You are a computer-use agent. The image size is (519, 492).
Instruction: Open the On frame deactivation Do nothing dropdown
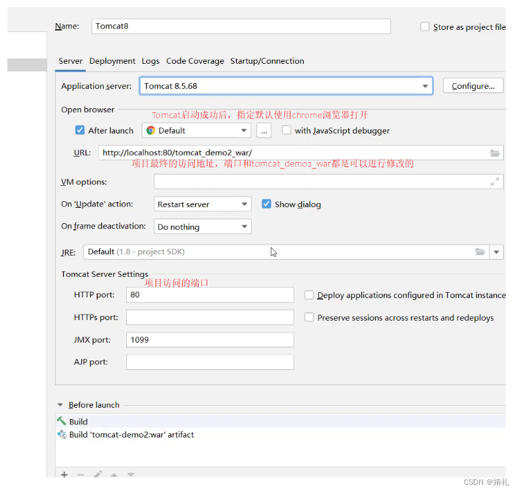(203, 226)
